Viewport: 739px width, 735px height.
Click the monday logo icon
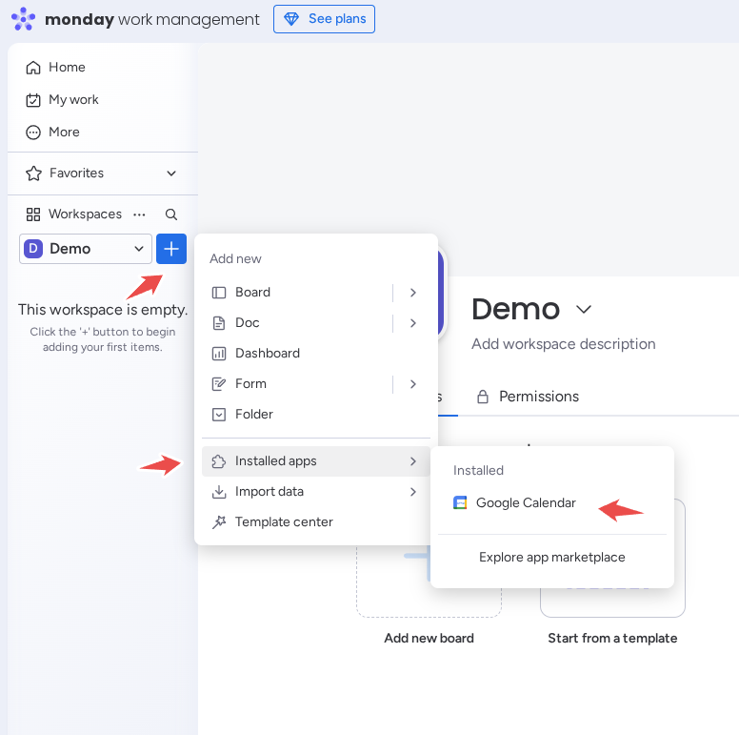pyautogui.click(x=23, y=19)
